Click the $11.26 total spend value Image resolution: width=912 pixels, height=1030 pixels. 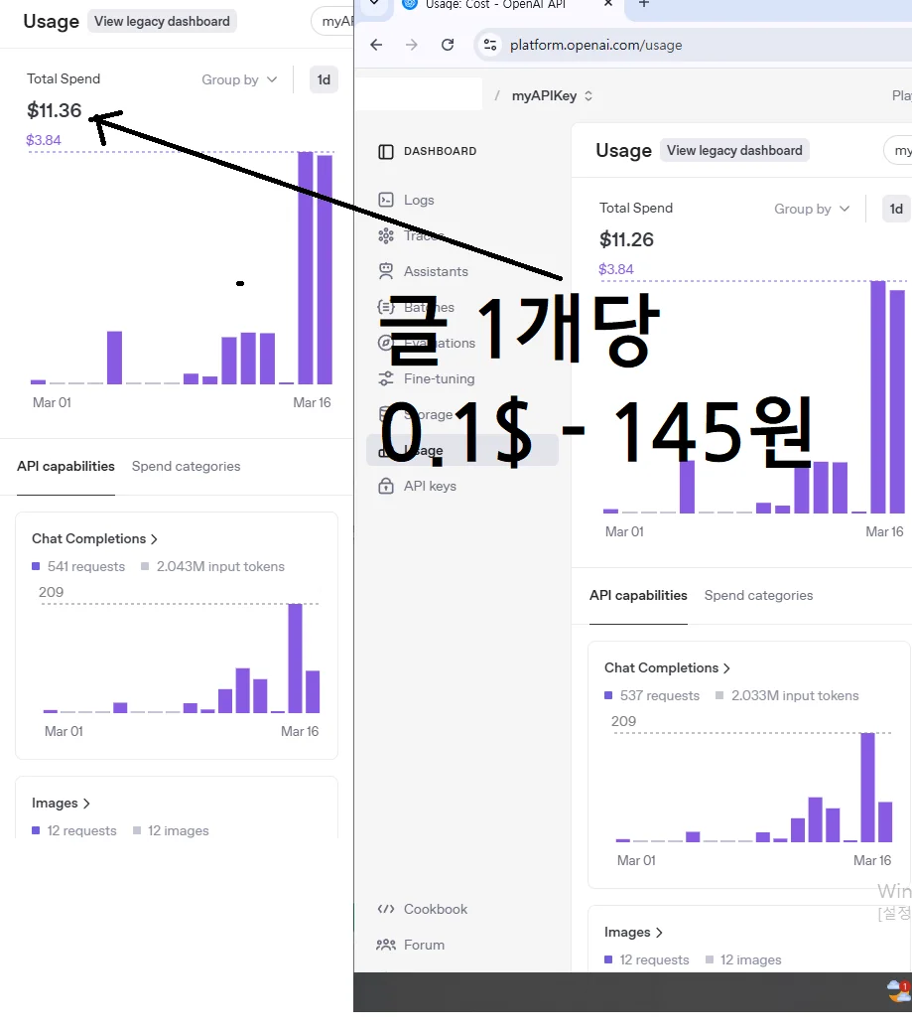pos(626,239)
